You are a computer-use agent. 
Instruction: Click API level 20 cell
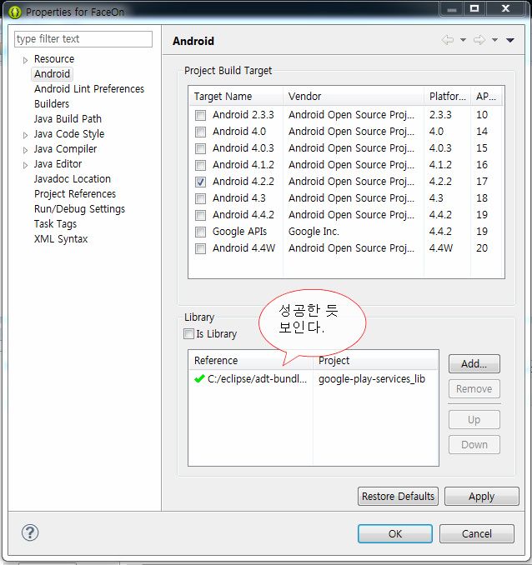(x=482, y=247)
